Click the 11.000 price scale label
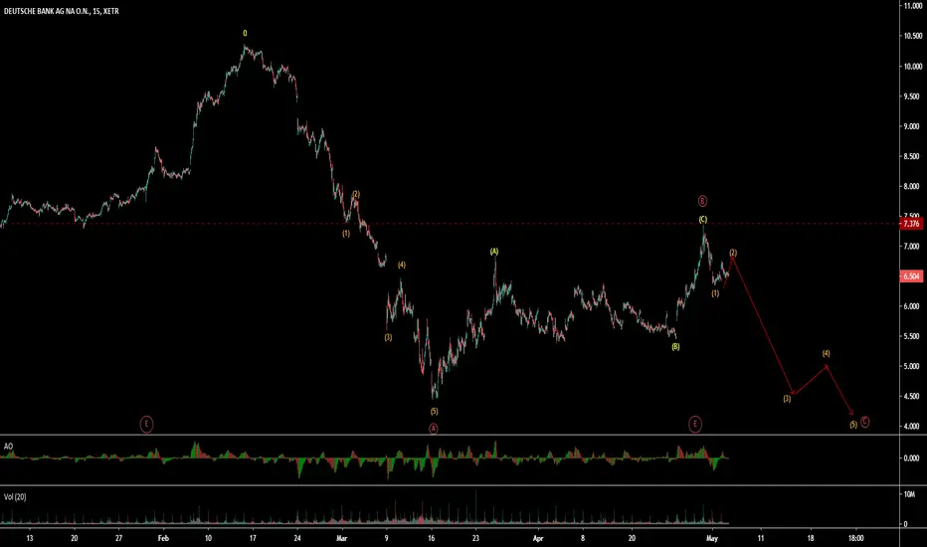The width and height of the screenshot is (927, 547). pos(913,6)
